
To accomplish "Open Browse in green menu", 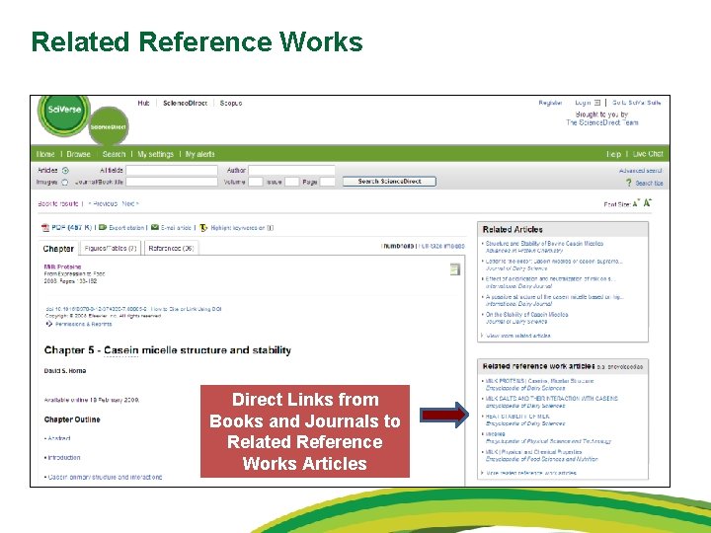I will 78,154.
